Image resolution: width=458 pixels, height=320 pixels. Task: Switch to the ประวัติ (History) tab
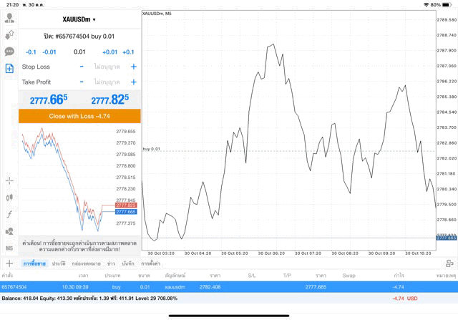click(59, 263)
